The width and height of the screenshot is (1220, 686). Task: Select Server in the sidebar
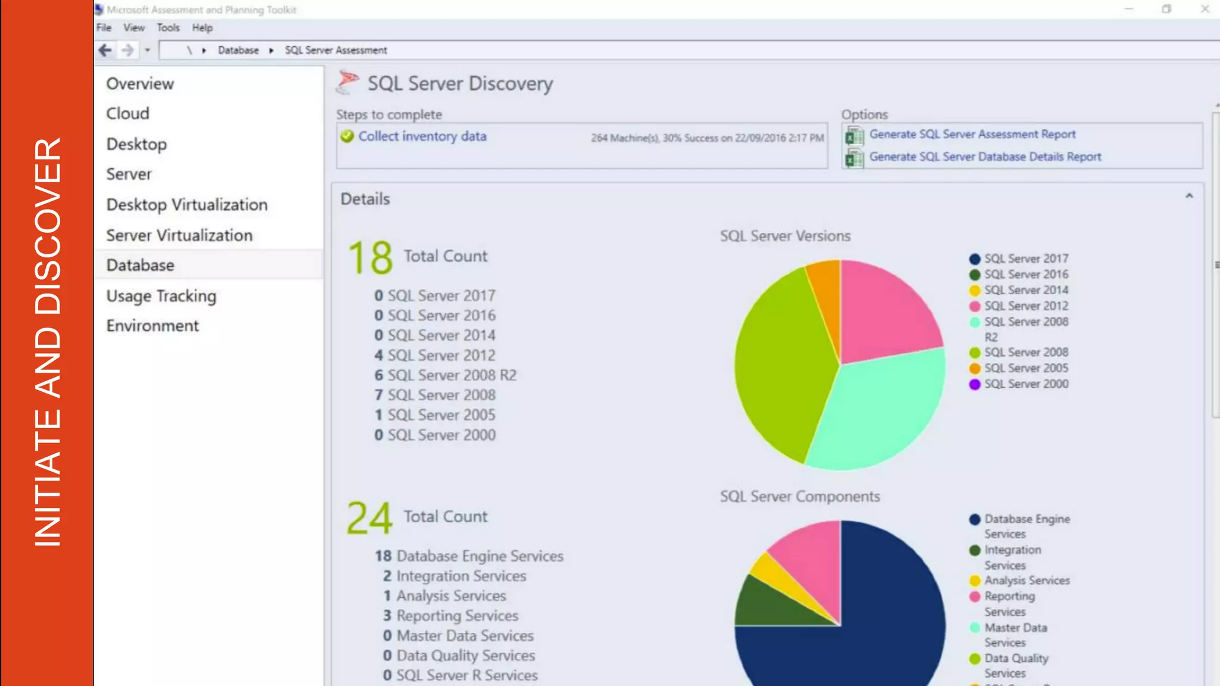pyautogui.click(x=129, y=174)
